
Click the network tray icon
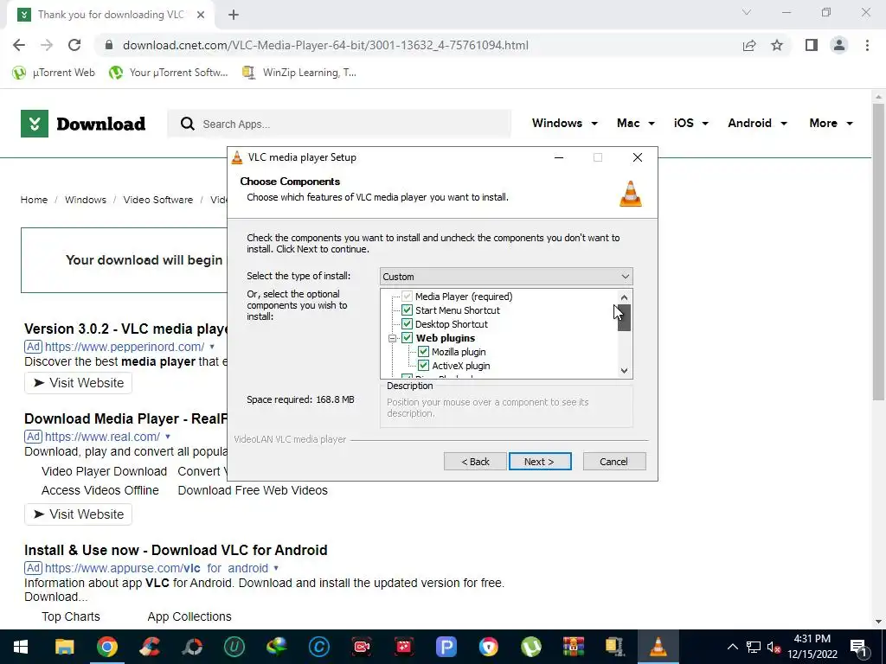click(754, 647)
